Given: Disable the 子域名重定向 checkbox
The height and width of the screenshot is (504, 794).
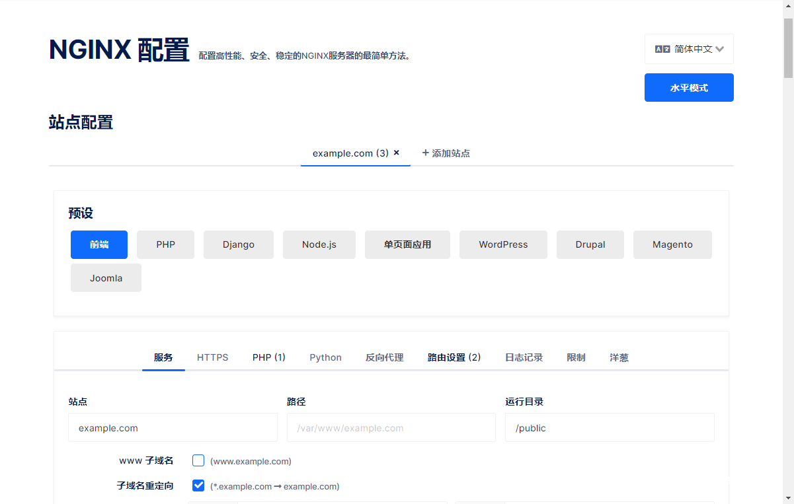Looking at the screenshot, I should (x=198, y=486).
